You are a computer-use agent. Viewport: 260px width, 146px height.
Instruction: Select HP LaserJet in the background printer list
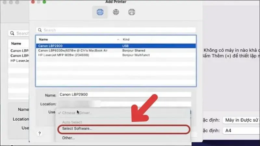pyautogui.click(x=20, y=60)
